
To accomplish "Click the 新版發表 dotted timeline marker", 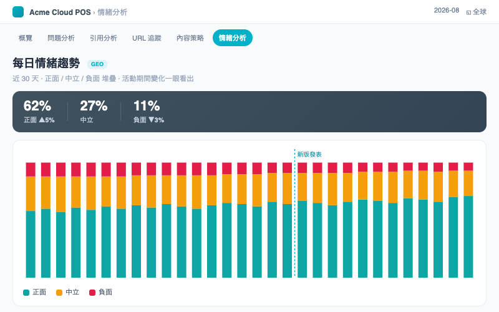I will click(x=294, y=213).
